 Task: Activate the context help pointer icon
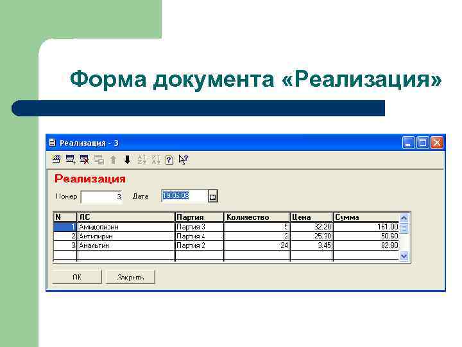click(x=184, y=159)
